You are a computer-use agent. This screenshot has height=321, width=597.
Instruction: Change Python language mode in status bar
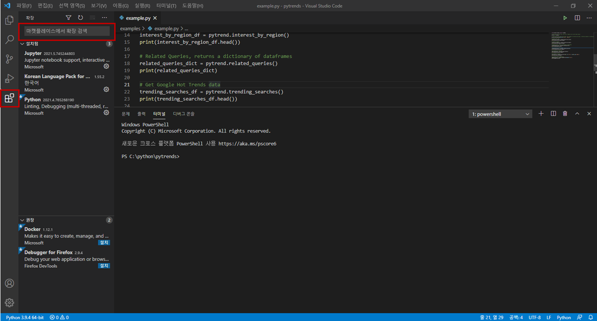click(x=563, y=317)
